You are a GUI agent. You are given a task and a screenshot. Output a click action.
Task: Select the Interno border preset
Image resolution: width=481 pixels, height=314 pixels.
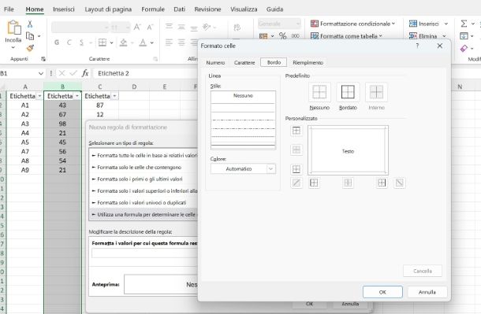click(x=376, y=92)
